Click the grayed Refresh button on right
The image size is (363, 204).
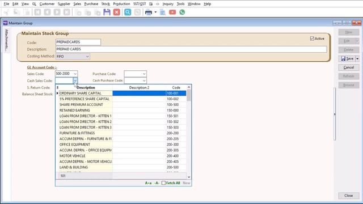[x=349, y=76]
